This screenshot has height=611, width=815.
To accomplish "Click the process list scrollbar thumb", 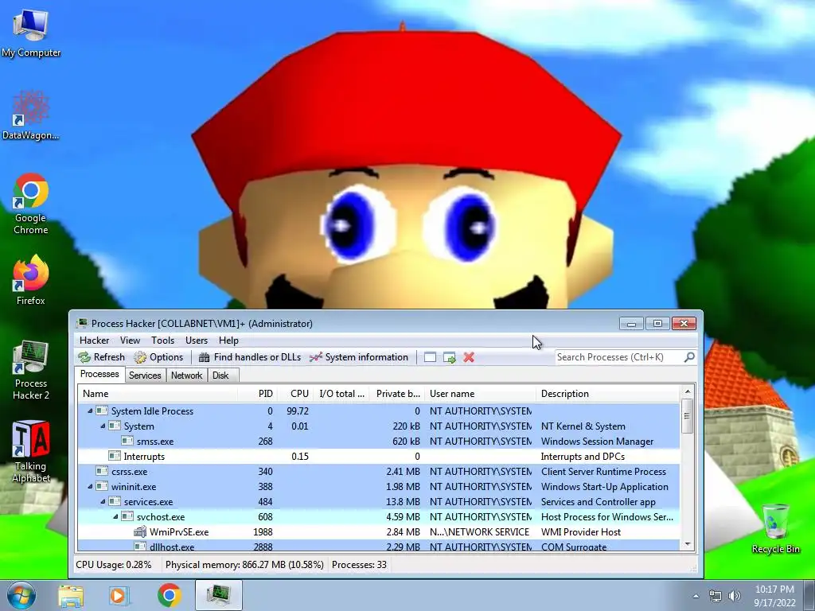I will click(x=687, y=415).
